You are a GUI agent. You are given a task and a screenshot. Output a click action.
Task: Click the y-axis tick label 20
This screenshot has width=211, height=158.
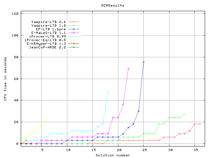[16, 122]
